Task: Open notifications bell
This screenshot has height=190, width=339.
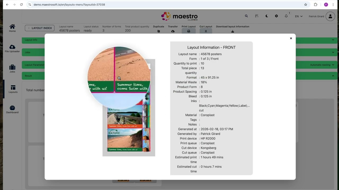Action: point(286,16)
